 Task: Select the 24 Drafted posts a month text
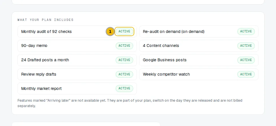click(45, 60)
